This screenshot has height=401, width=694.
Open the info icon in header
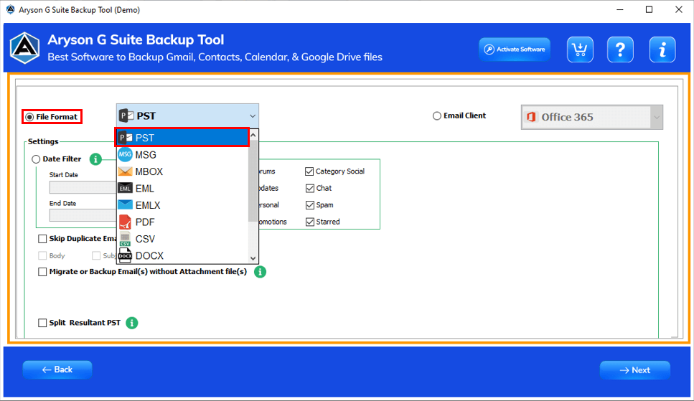pyautogui.click(x=662, y=49)
